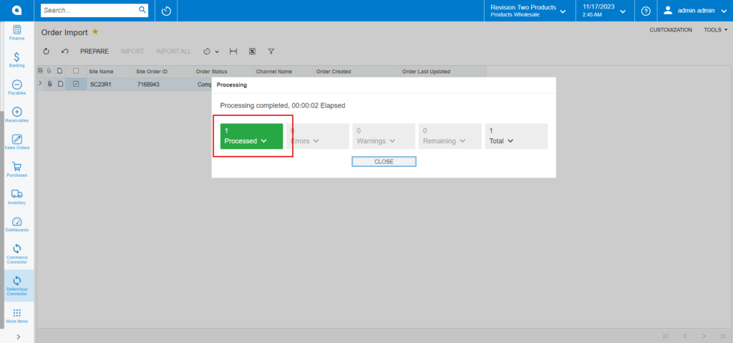
Task: Sort by Site Name column header
Action: [x=110, y=72]
